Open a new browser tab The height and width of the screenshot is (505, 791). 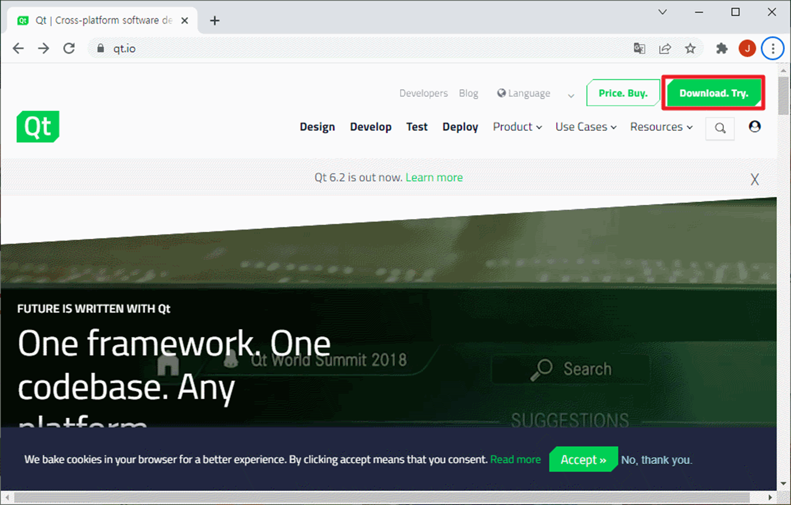click(x=215, y=20)
